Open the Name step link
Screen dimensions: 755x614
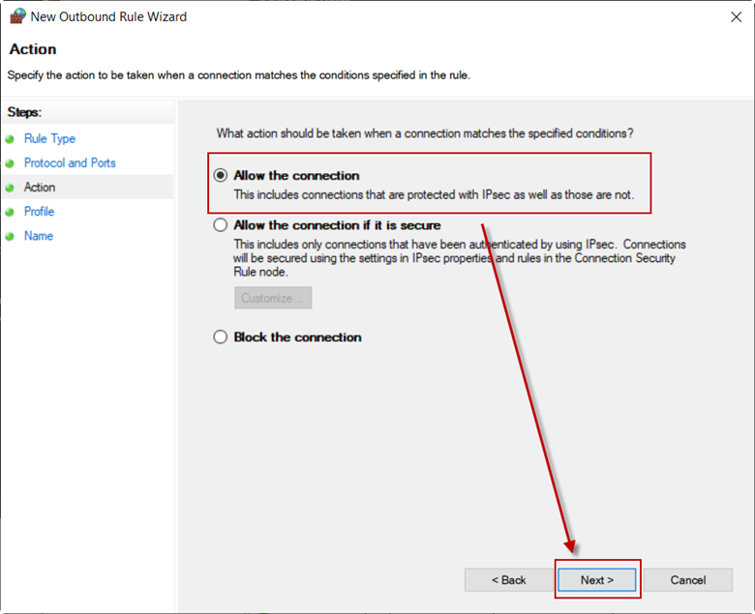point(39,236)
